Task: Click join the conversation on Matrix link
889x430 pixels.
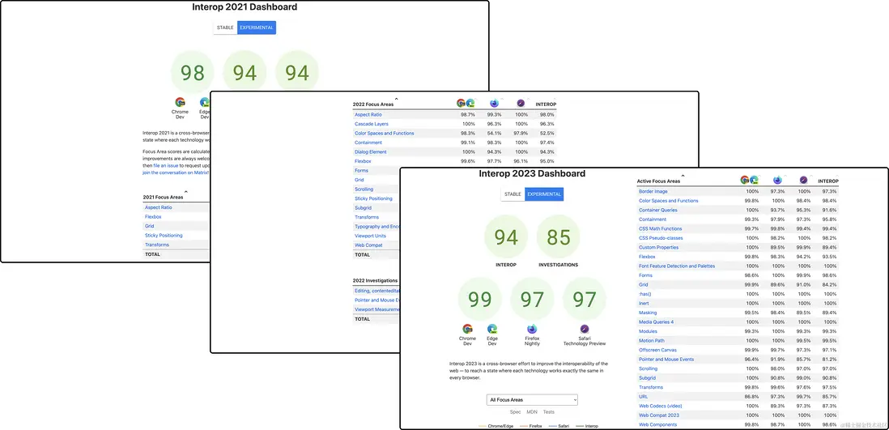Action: (176, 172)
